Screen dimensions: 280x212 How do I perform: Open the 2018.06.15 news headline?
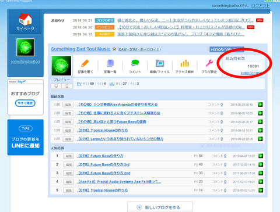pyautogui.click(x=181, y=34)
